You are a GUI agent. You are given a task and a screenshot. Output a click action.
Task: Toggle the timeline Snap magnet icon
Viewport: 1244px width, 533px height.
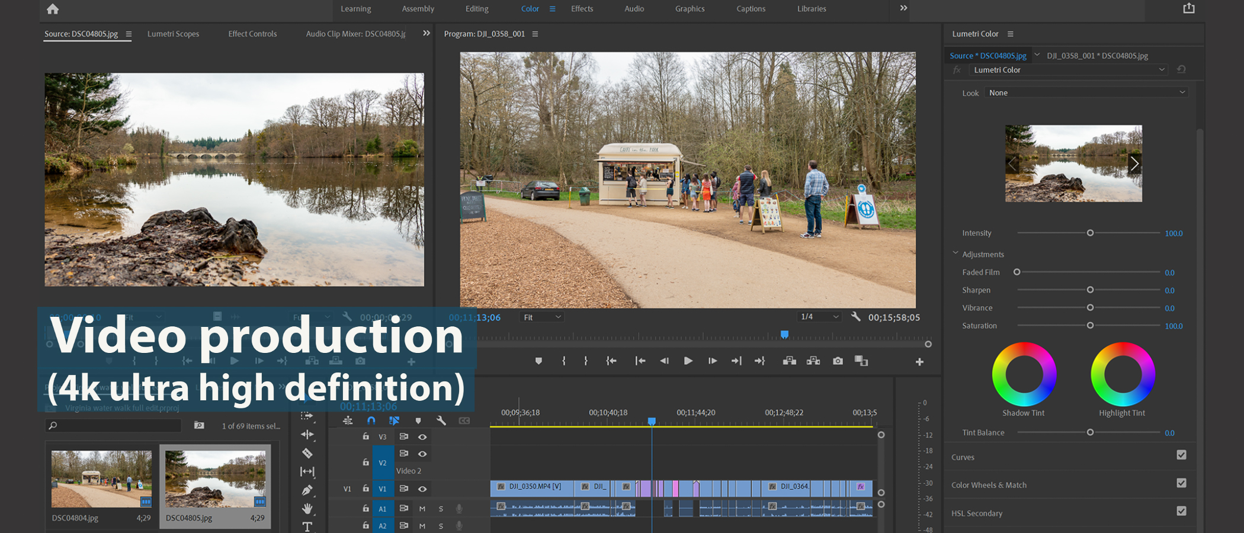pyautogui.click(x=371, y=420)
